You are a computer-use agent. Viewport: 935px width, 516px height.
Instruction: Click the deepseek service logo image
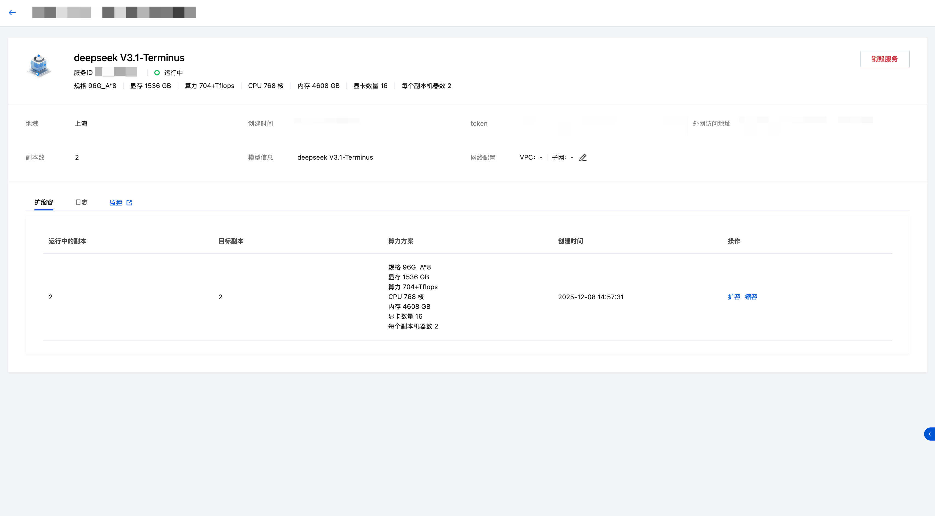tap(39, 66)
